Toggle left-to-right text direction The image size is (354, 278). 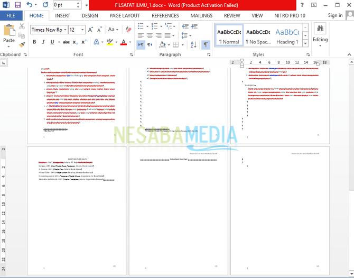click(141, 45)
